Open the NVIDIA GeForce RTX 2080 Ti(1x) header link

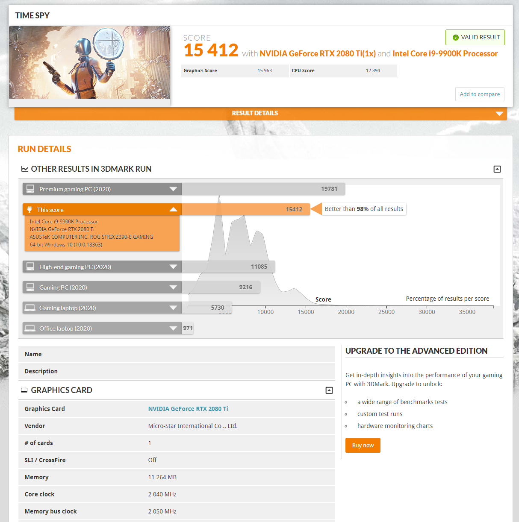coord(318,53)
